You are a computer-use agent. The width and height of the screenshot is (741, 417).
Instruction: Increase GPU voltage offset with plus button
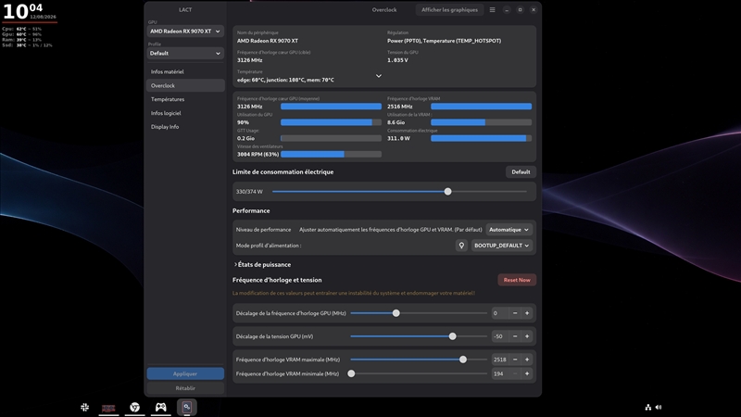point(527,336)
